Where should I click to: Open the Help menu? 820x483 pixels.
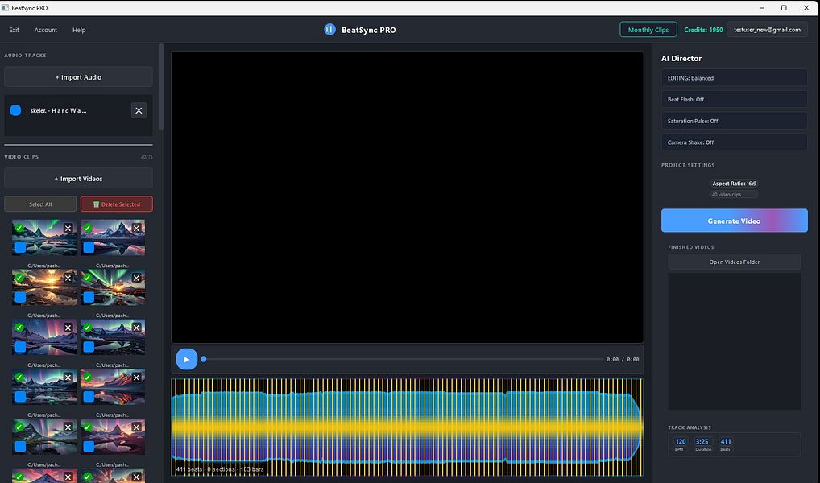[78, 30]
